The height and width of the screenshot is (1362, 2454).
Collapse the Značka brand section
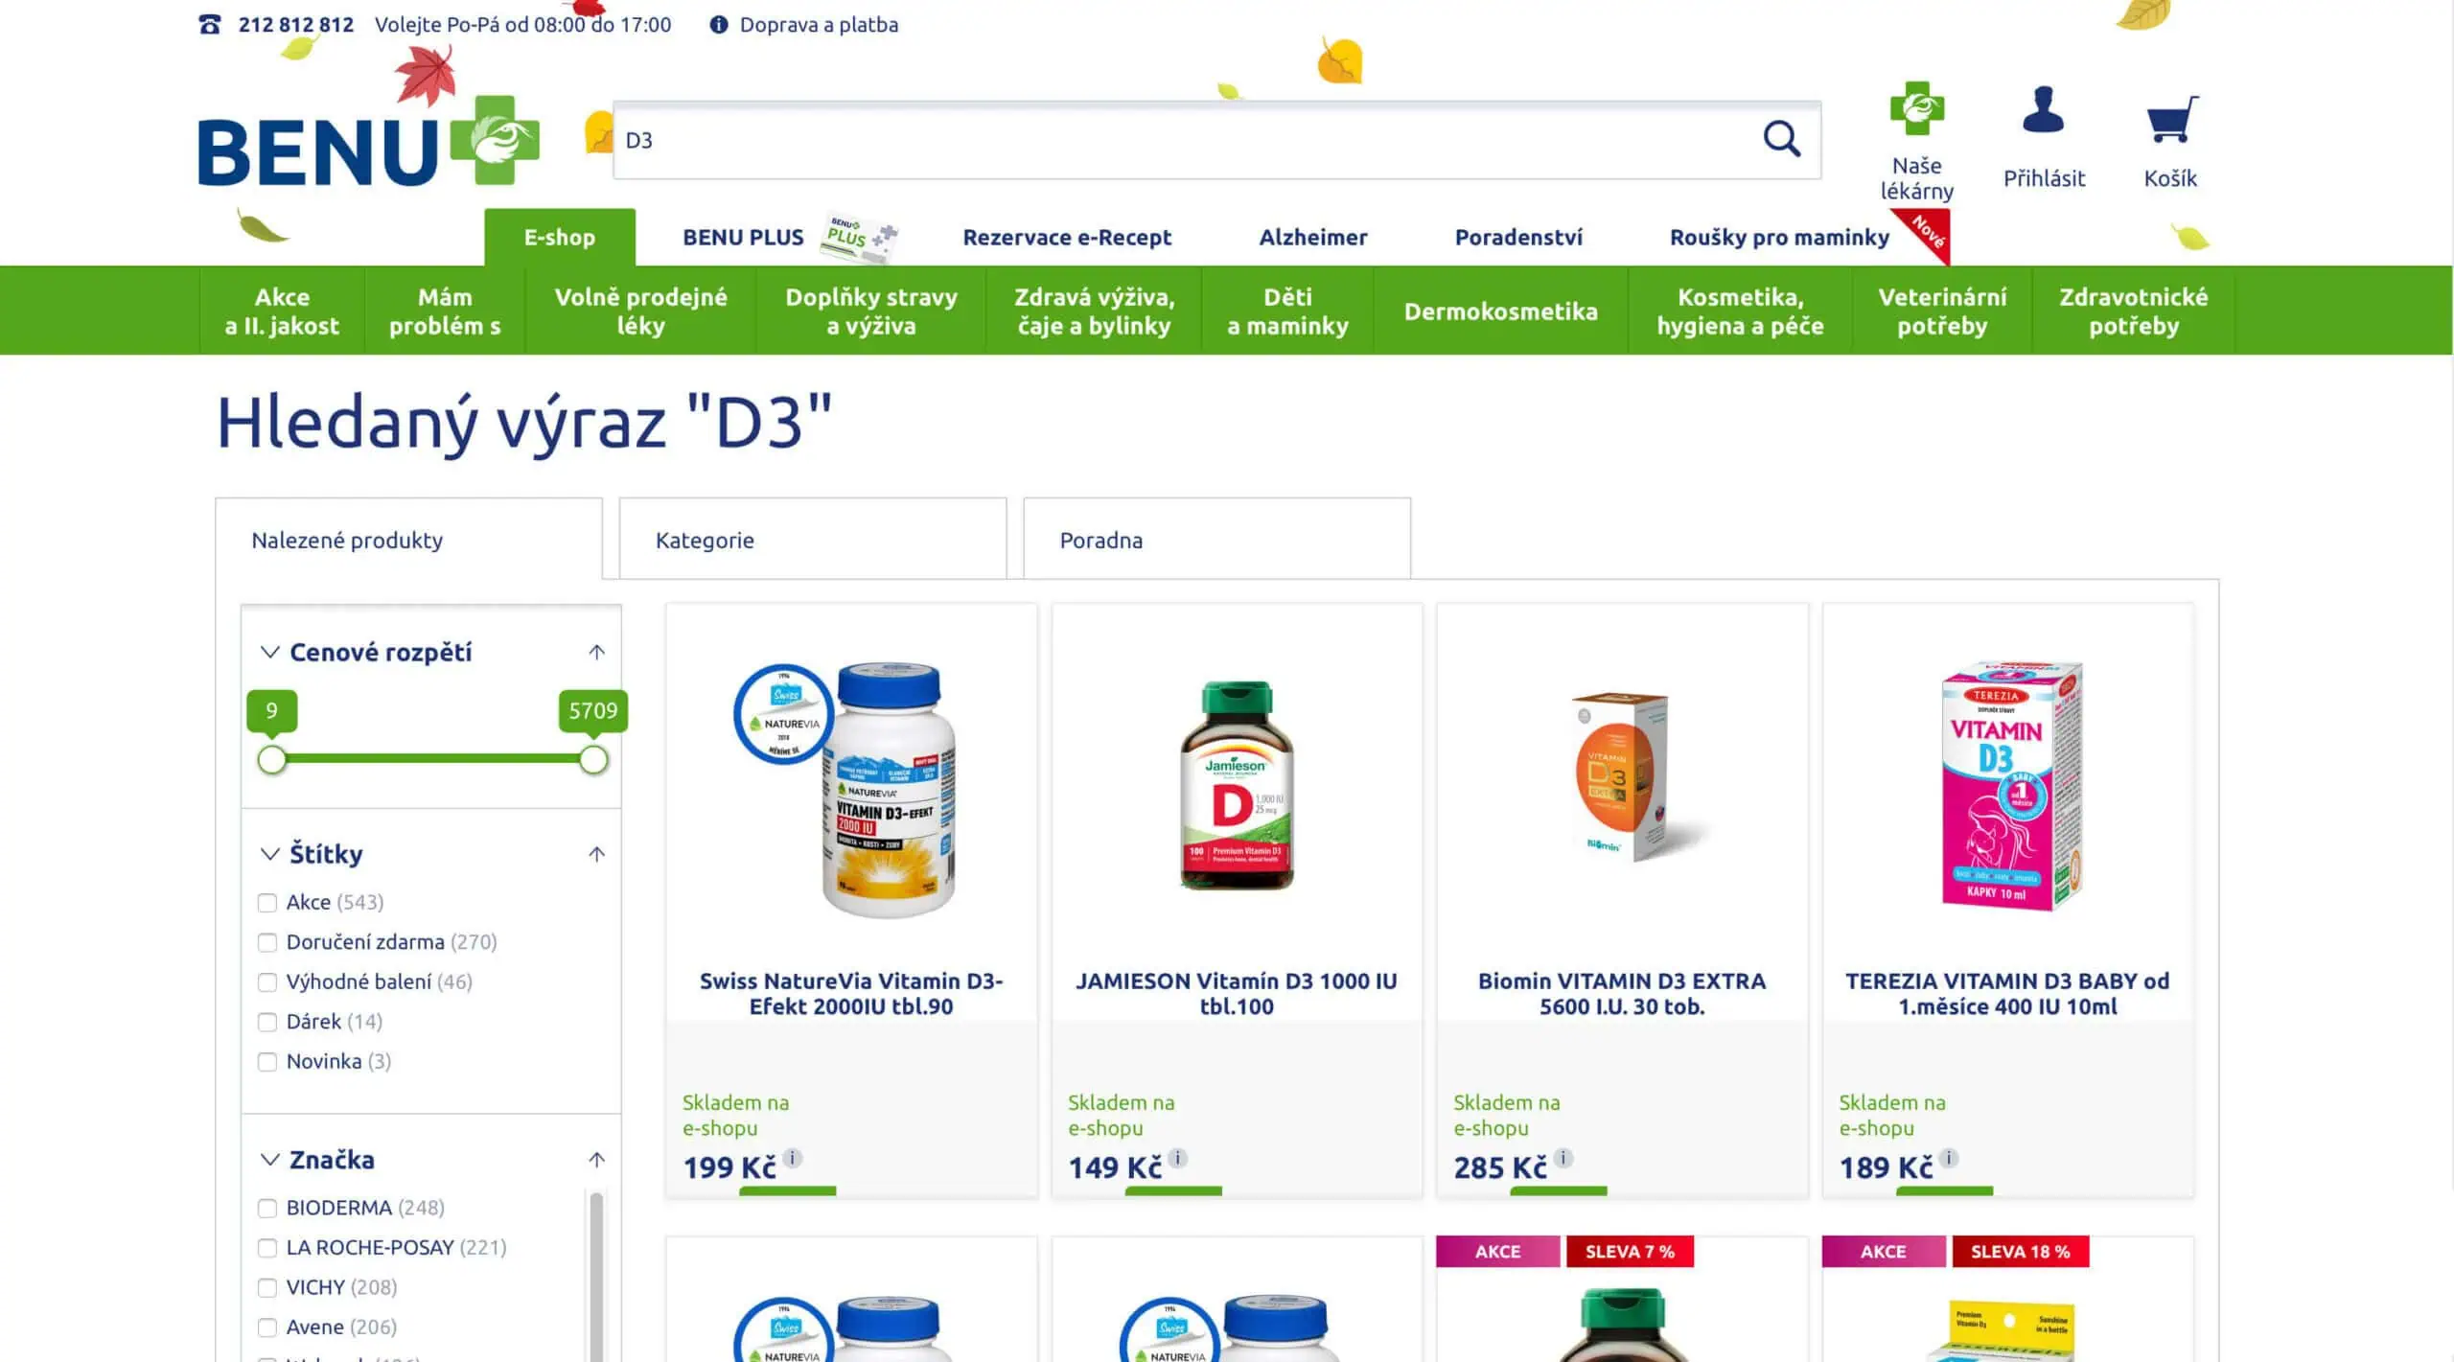[x=596, y=1159]
